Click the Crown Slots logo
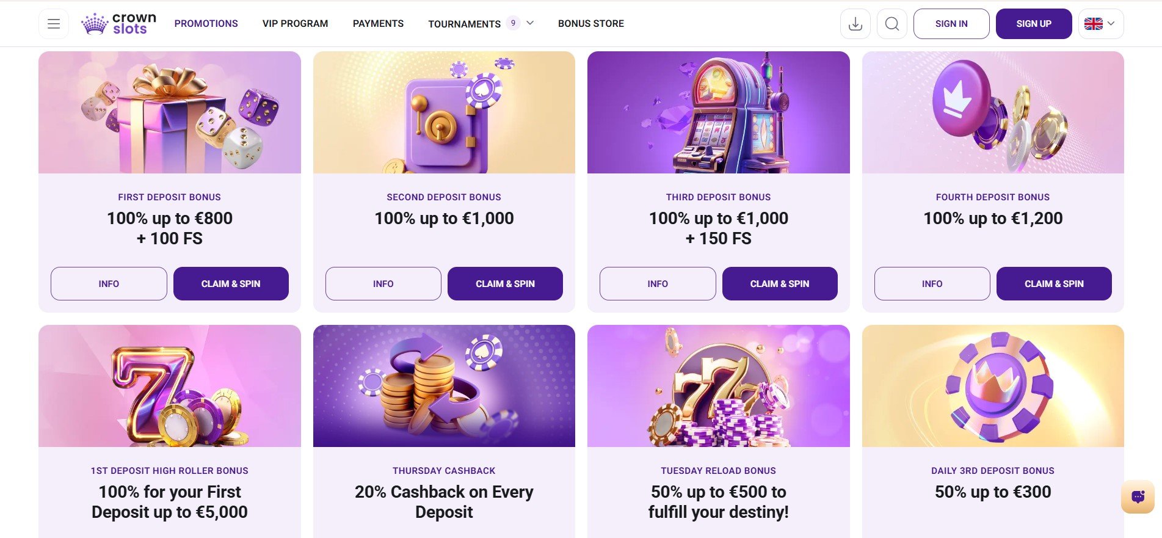Screen dimensions: 1162x538 pyautogui.click(x=120, y=24)
